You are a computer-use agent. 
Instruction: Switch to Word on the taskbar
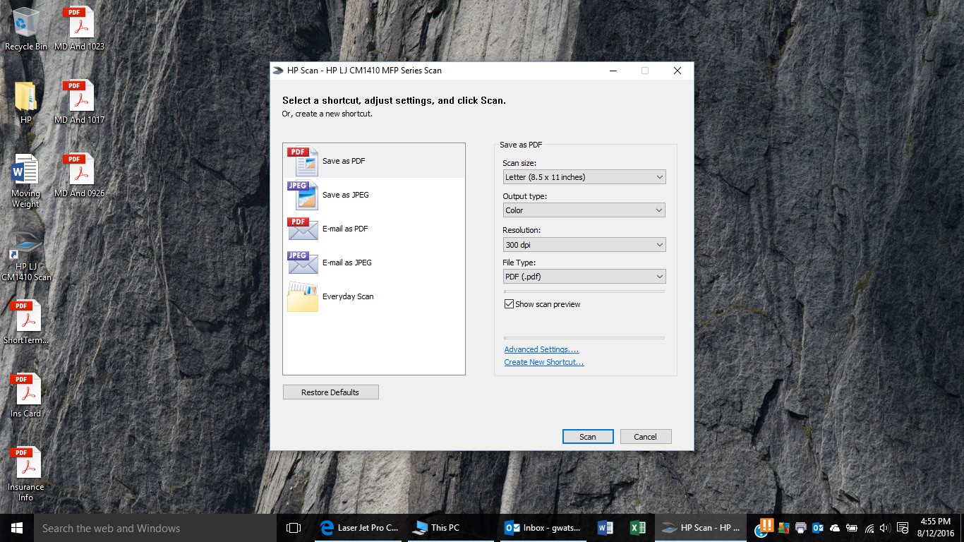point(605,528)
